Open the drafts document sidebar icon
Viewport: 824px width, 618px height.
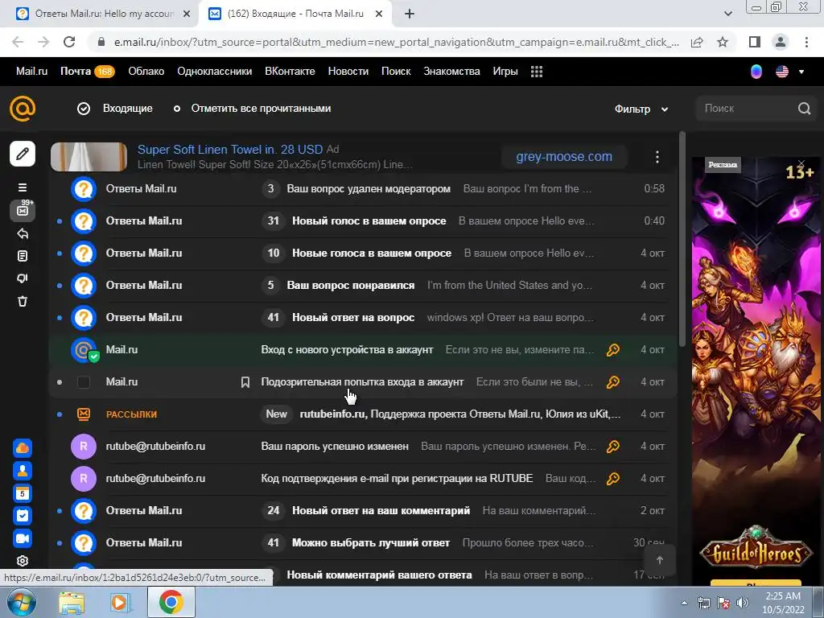tap(23, 256)
